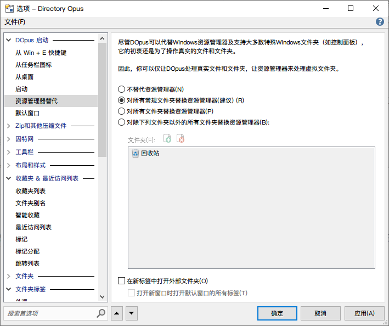Click the 确定 button
Viewport: 389px width, 326px height.
click(277, 313)
